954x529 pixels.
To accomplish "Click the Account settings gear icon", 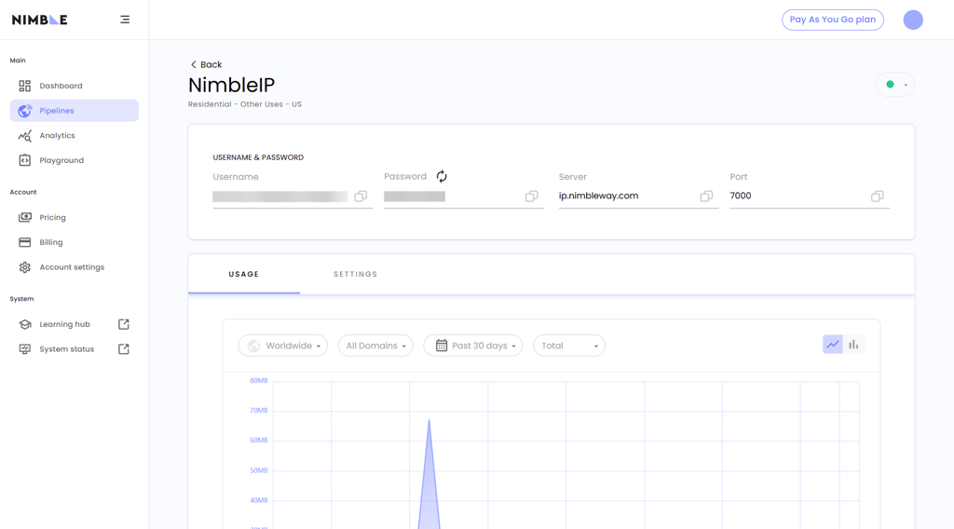I will point(24,267).
